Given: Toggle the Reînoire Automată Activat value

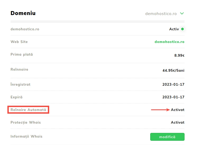Looking at the screenshot, I should coord(177,110).
